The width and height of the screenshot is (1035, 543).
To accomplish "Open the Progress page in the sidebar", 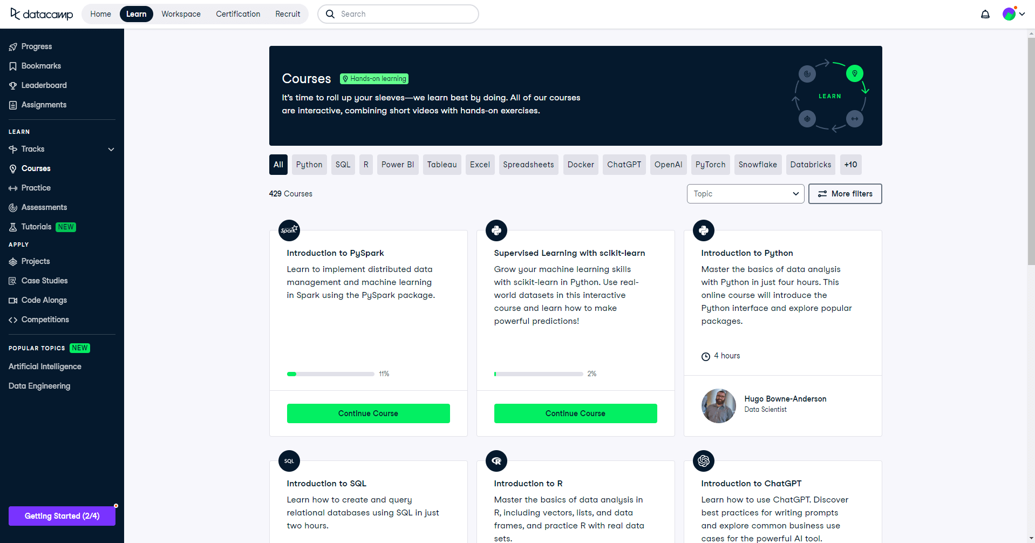I will (13, 46).
